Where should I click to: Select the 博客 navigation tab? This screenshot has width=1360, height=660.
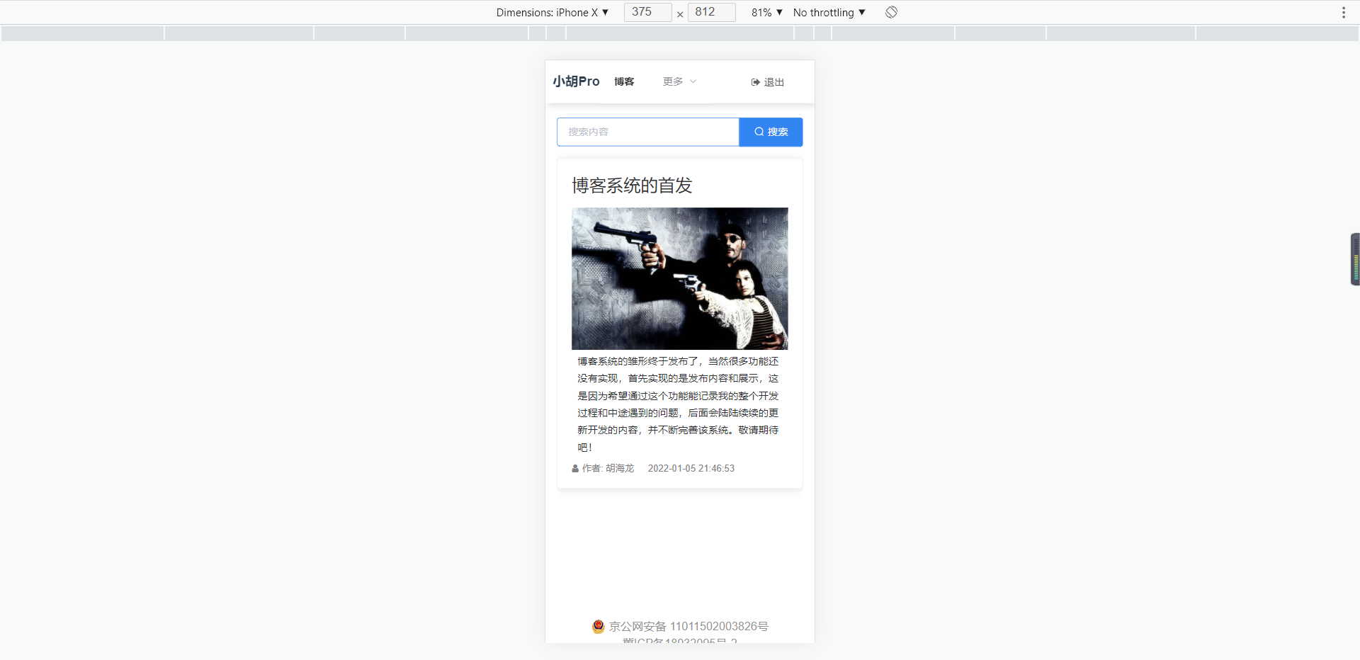(x=623, y=81)
